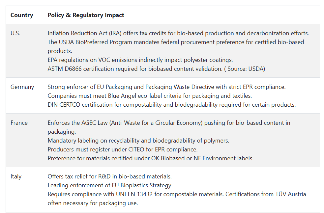Click the Source: USDA citation text
This screenshot has height=213, width=324.
point(245,69)
